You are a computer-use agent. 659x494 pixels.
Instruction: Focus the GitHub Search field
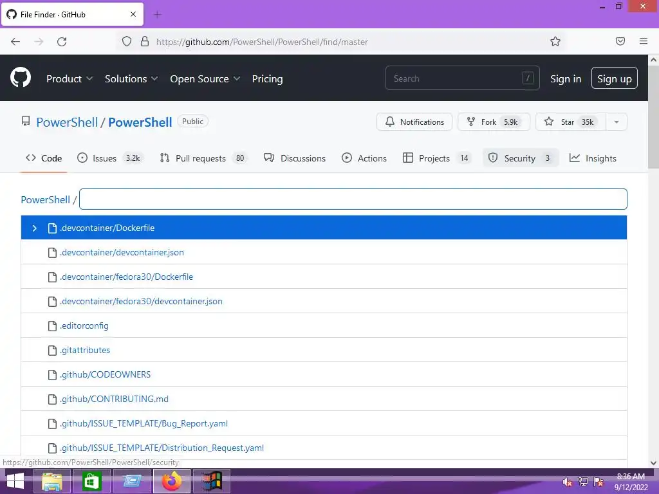point(462,78)
